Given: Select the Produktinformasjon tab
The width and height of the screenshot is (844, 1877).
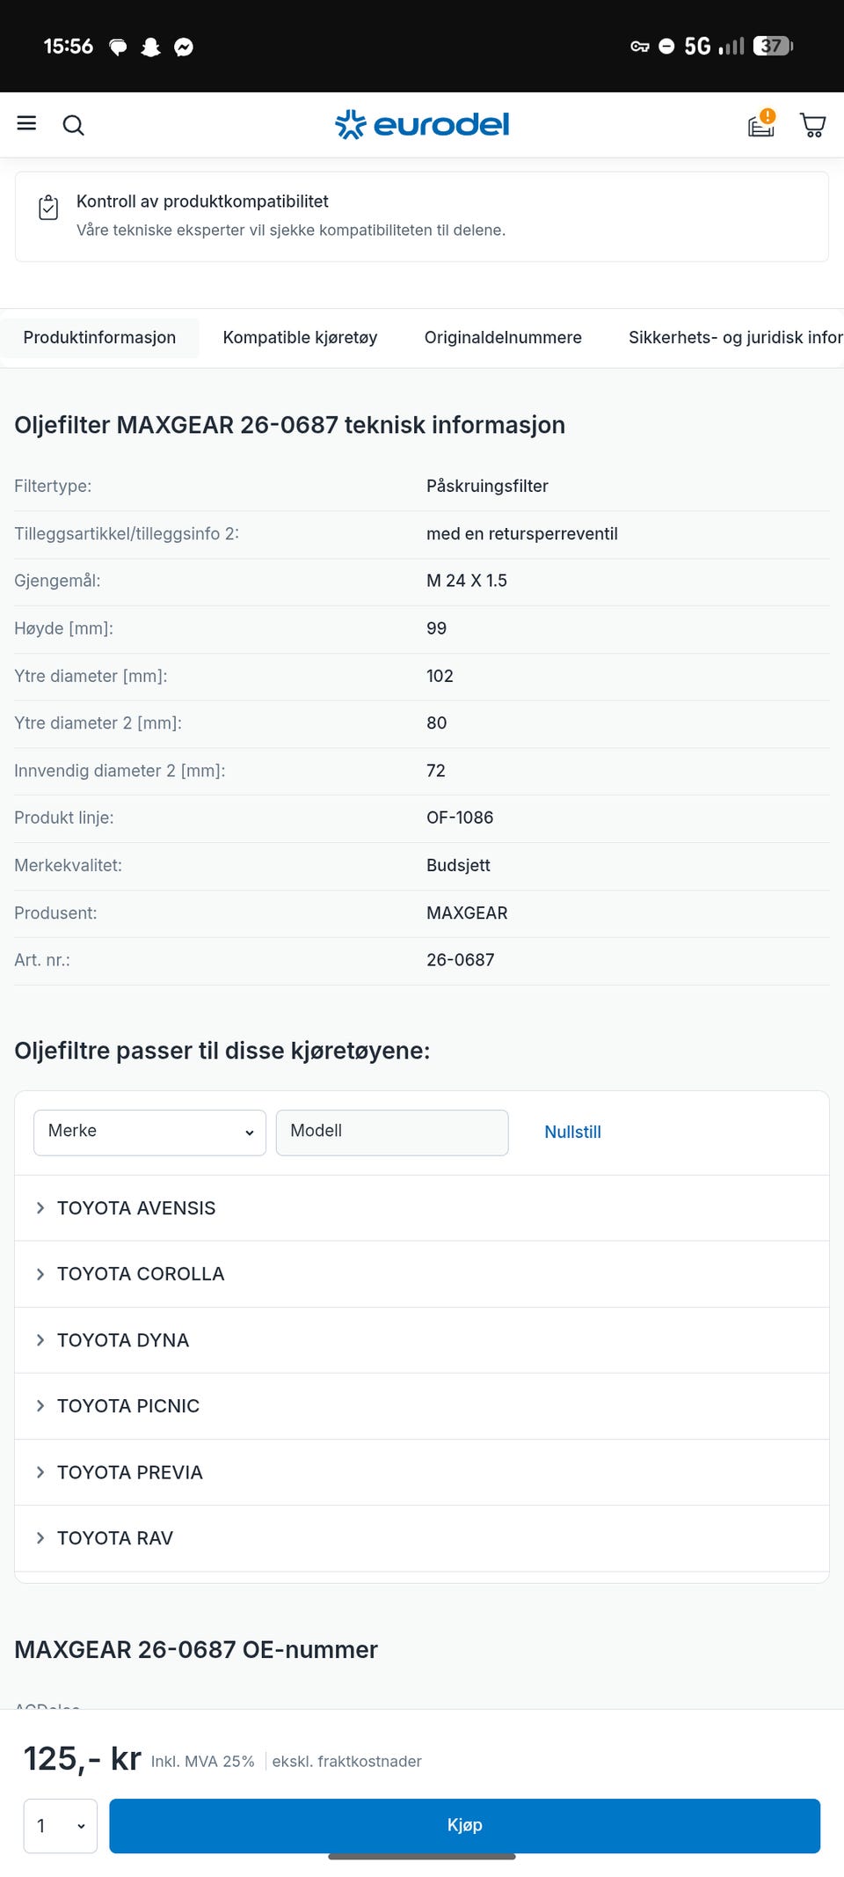Looking at the screenshot, I should point(99,338).
